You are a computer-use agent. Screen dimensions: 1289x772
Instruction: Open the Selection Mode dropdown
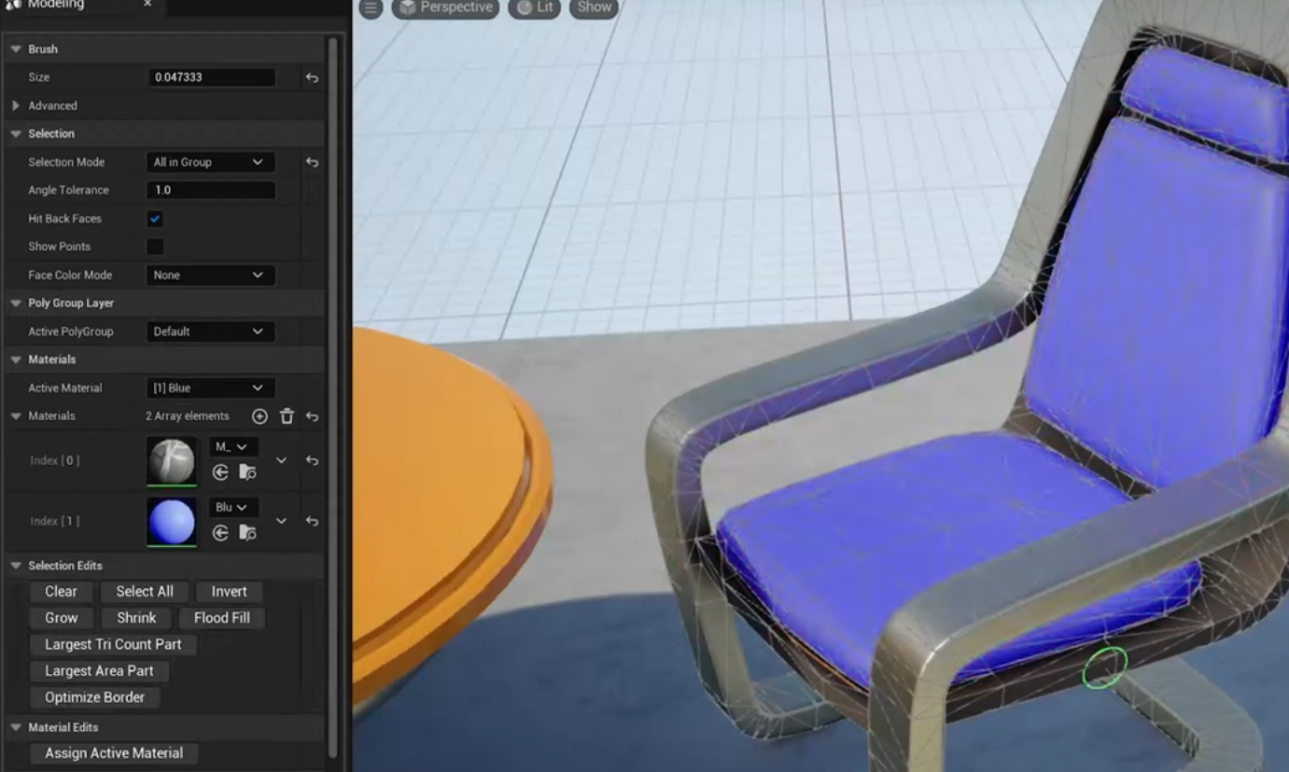coord(210,162)
